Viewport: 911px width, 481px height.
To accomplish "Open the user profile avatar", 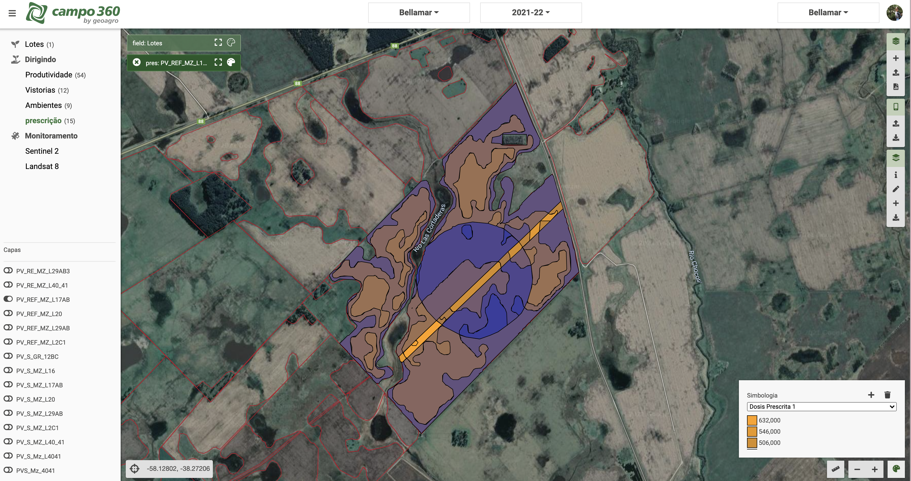I will click(894, 13).
